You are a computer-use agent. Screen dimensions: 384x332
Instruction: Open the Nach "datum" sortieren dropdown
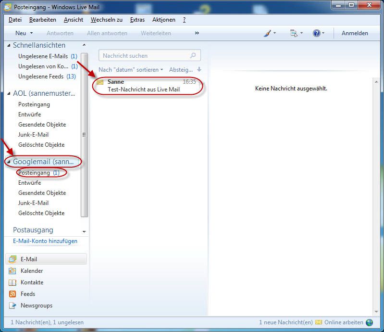tap(131, 70)
